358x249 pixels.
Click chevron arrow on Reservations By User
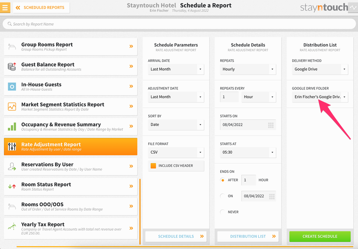coord(131,166)
